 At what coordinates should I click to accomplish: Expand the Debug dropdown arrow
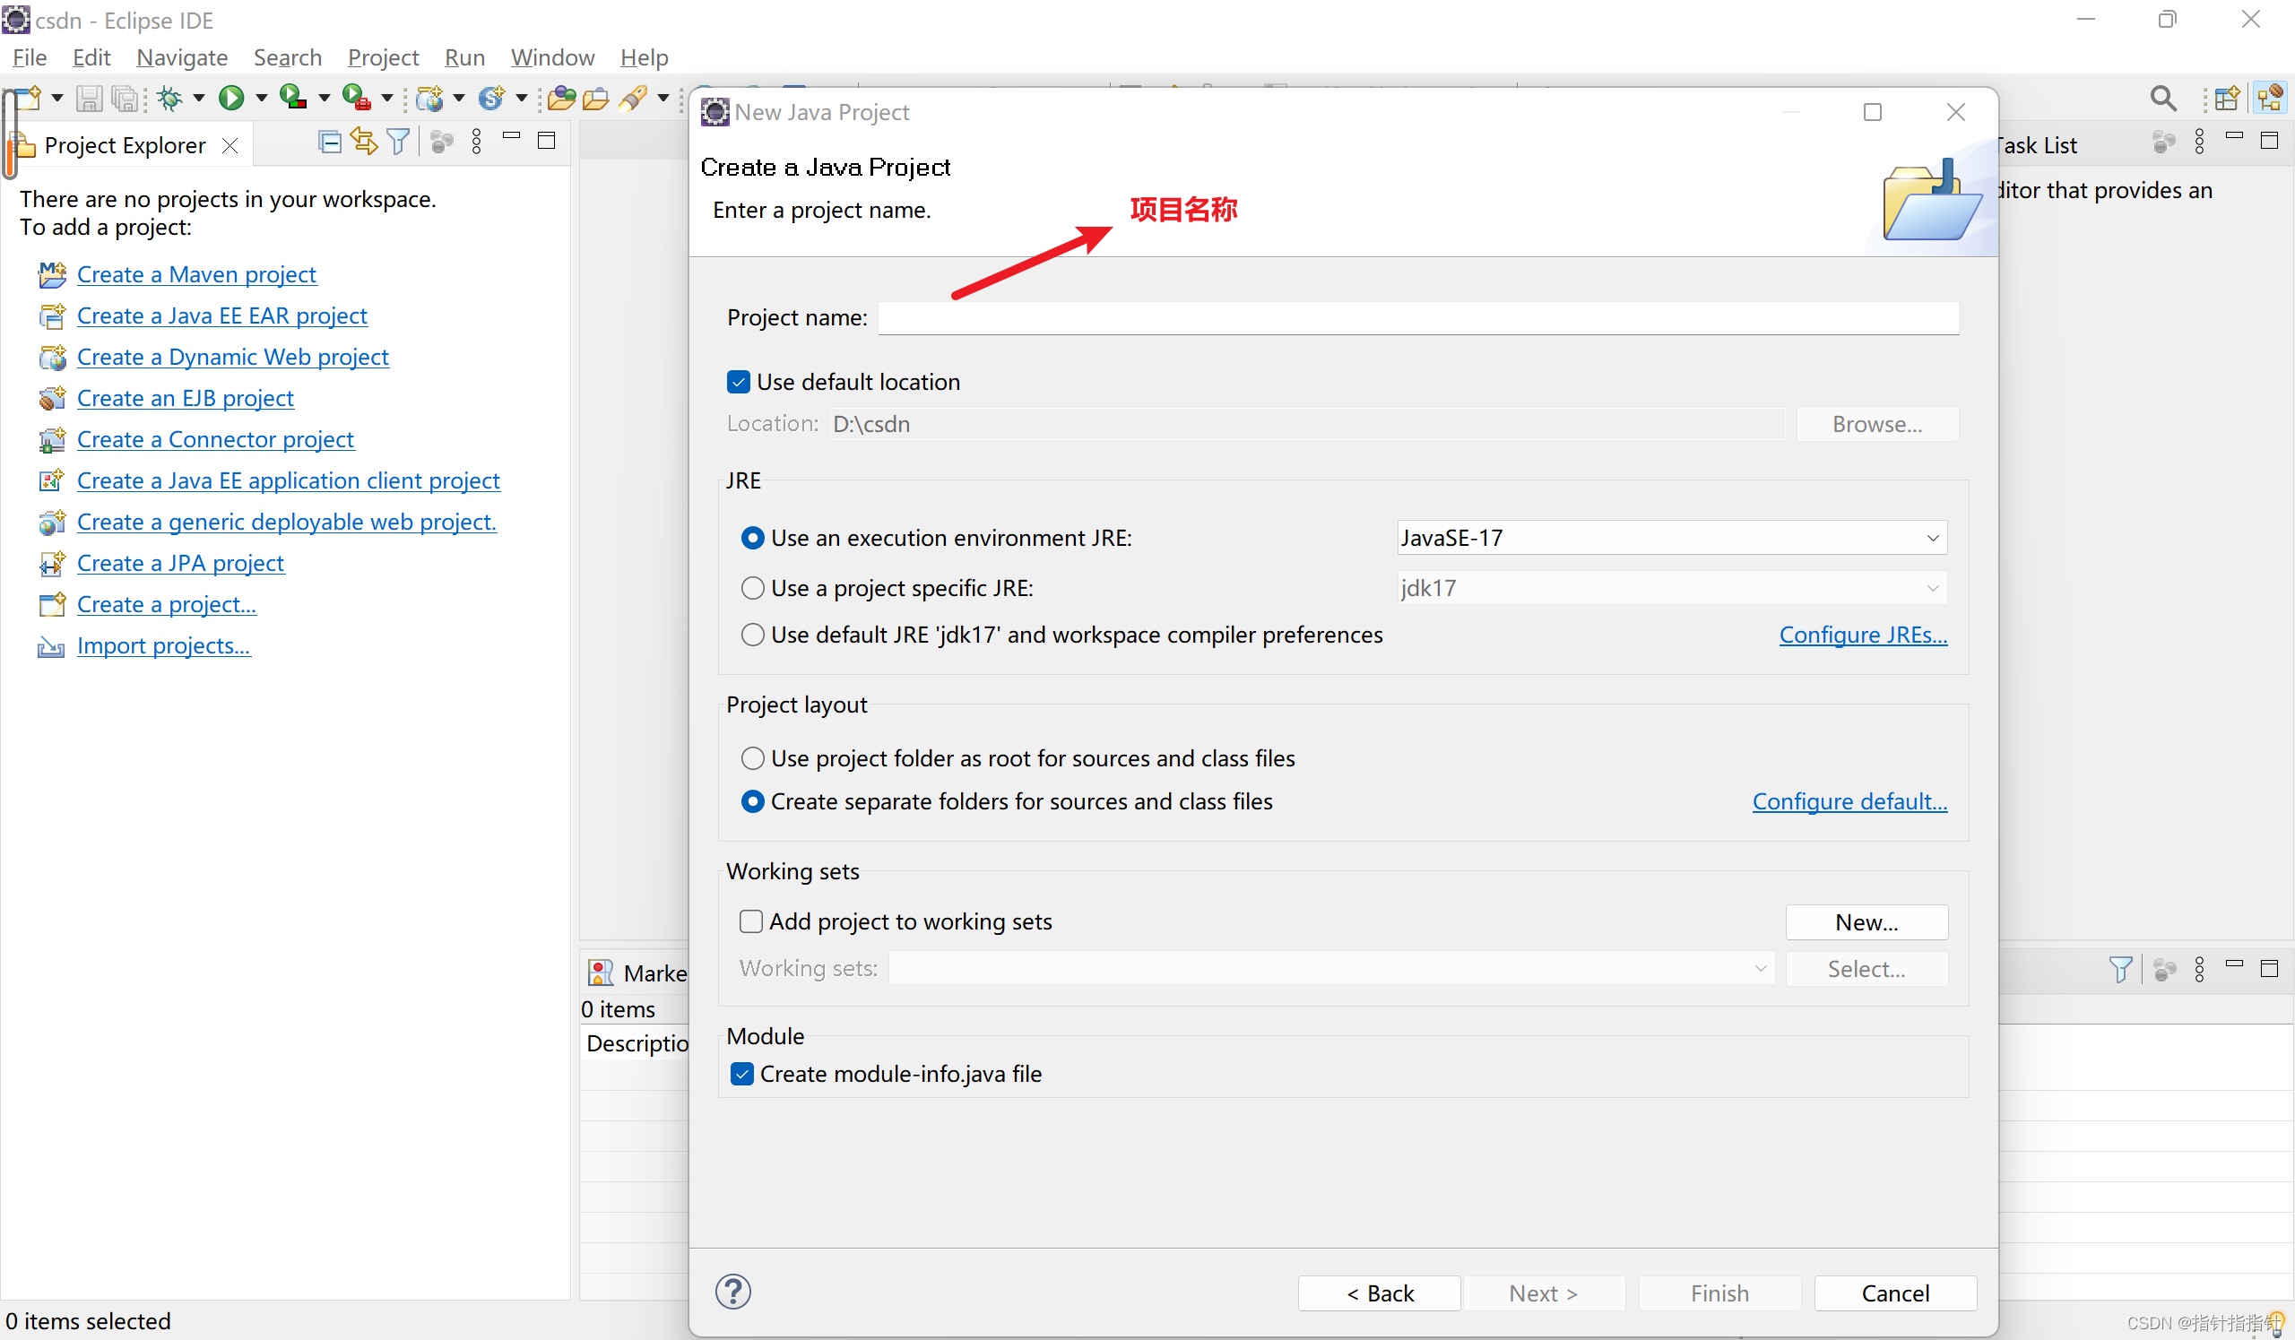pyautogui.click(x=198, y=98)
